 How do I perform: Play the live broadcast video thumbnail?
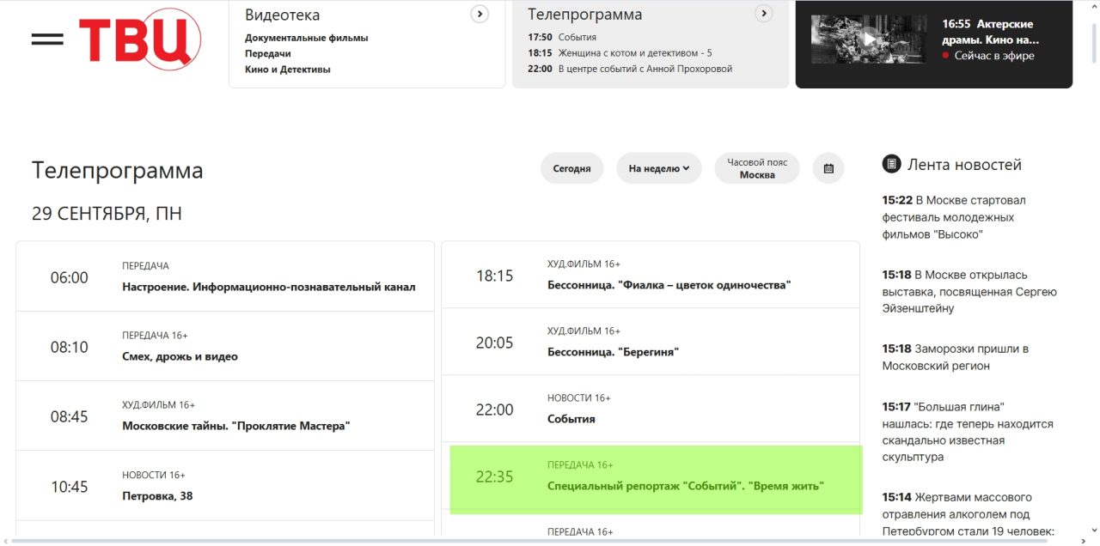click(x=868, y=39)
